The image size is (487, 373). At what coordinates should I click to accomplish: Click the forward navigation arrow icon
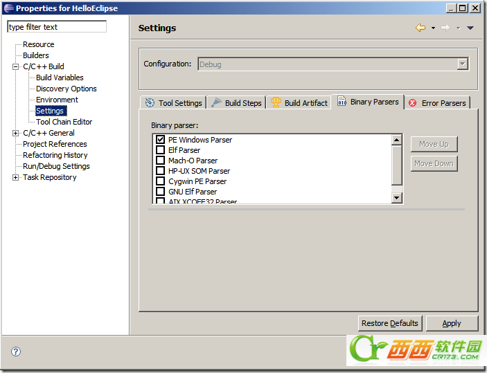445,28
